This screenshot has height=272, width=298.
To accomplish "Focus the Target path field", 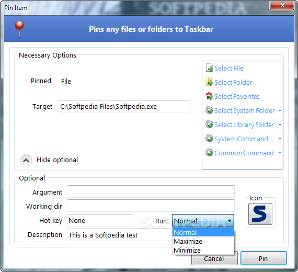I will coord(124,106).
